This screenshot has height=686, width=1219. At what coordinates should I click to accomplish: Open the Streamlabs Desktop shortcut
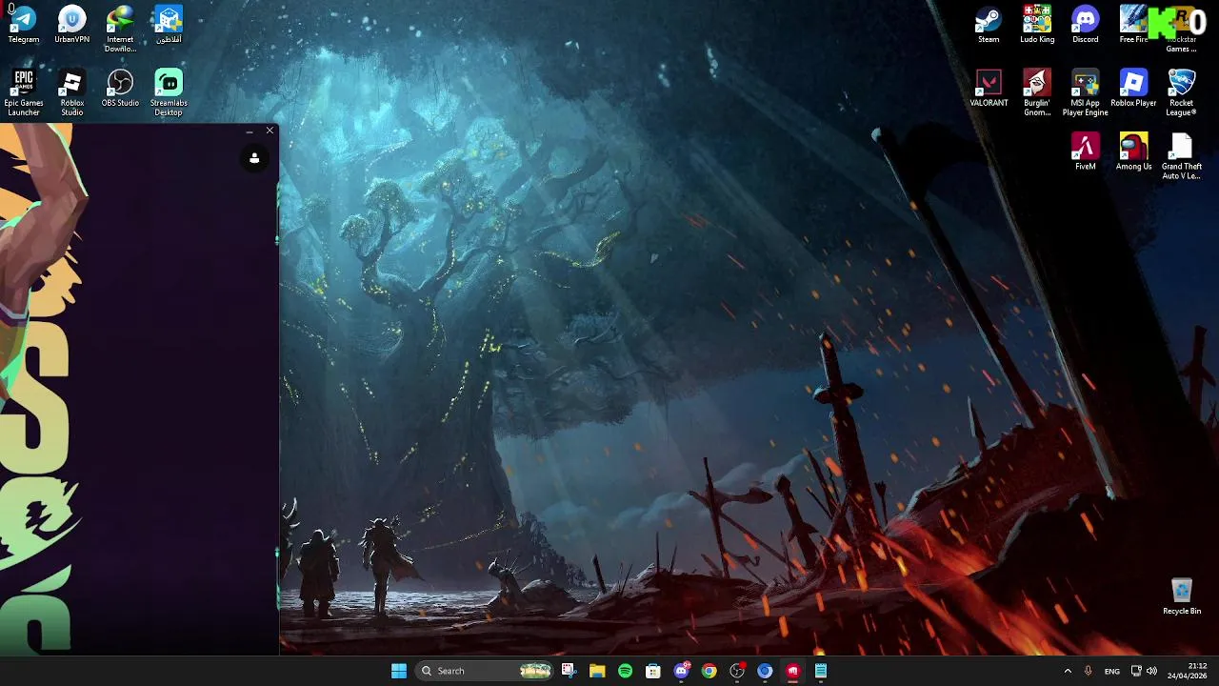pyautogui.click(x=169, y=92)
